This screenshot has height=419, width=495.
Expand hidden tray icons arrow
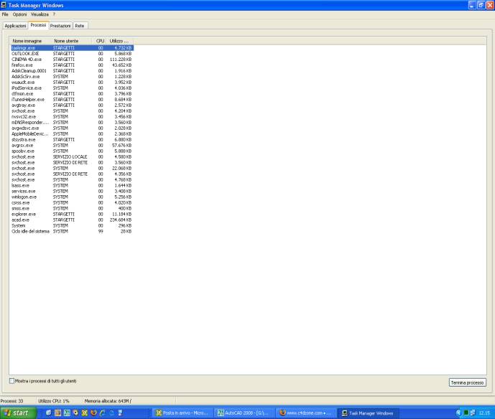pyautogui.click(x=458, y=413)
